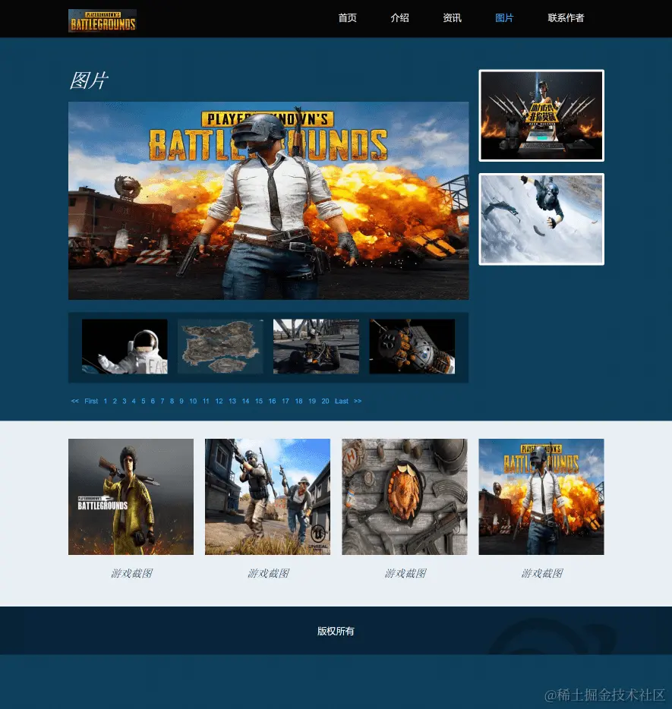Screen dimensions: 672x709
Task: Click the Battlegrounds logo in header
Action: tap(103, 20)
